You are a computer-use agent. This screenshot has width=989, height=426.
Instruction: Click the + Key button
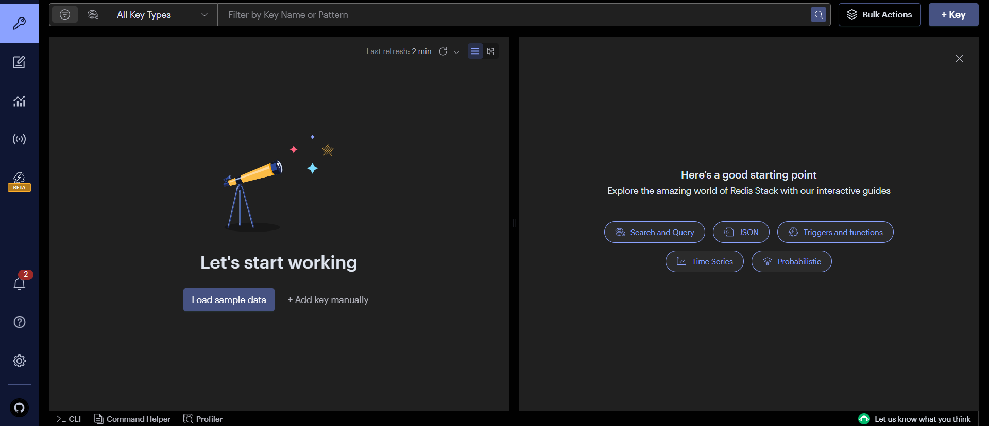(953, 15)
